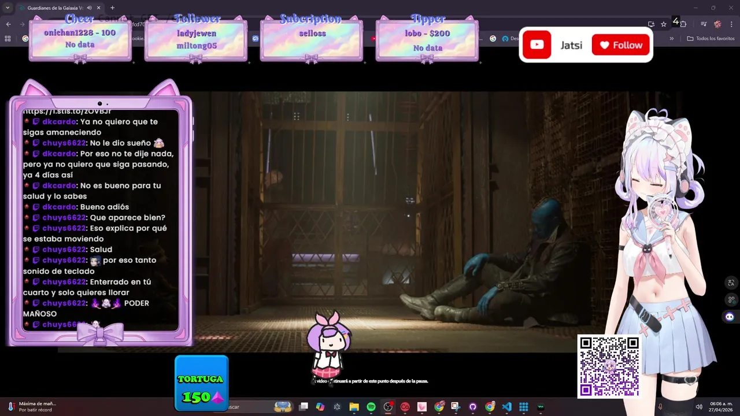
Task: Click the chat message 'Bueno adiós'
Action: (105, 207)
